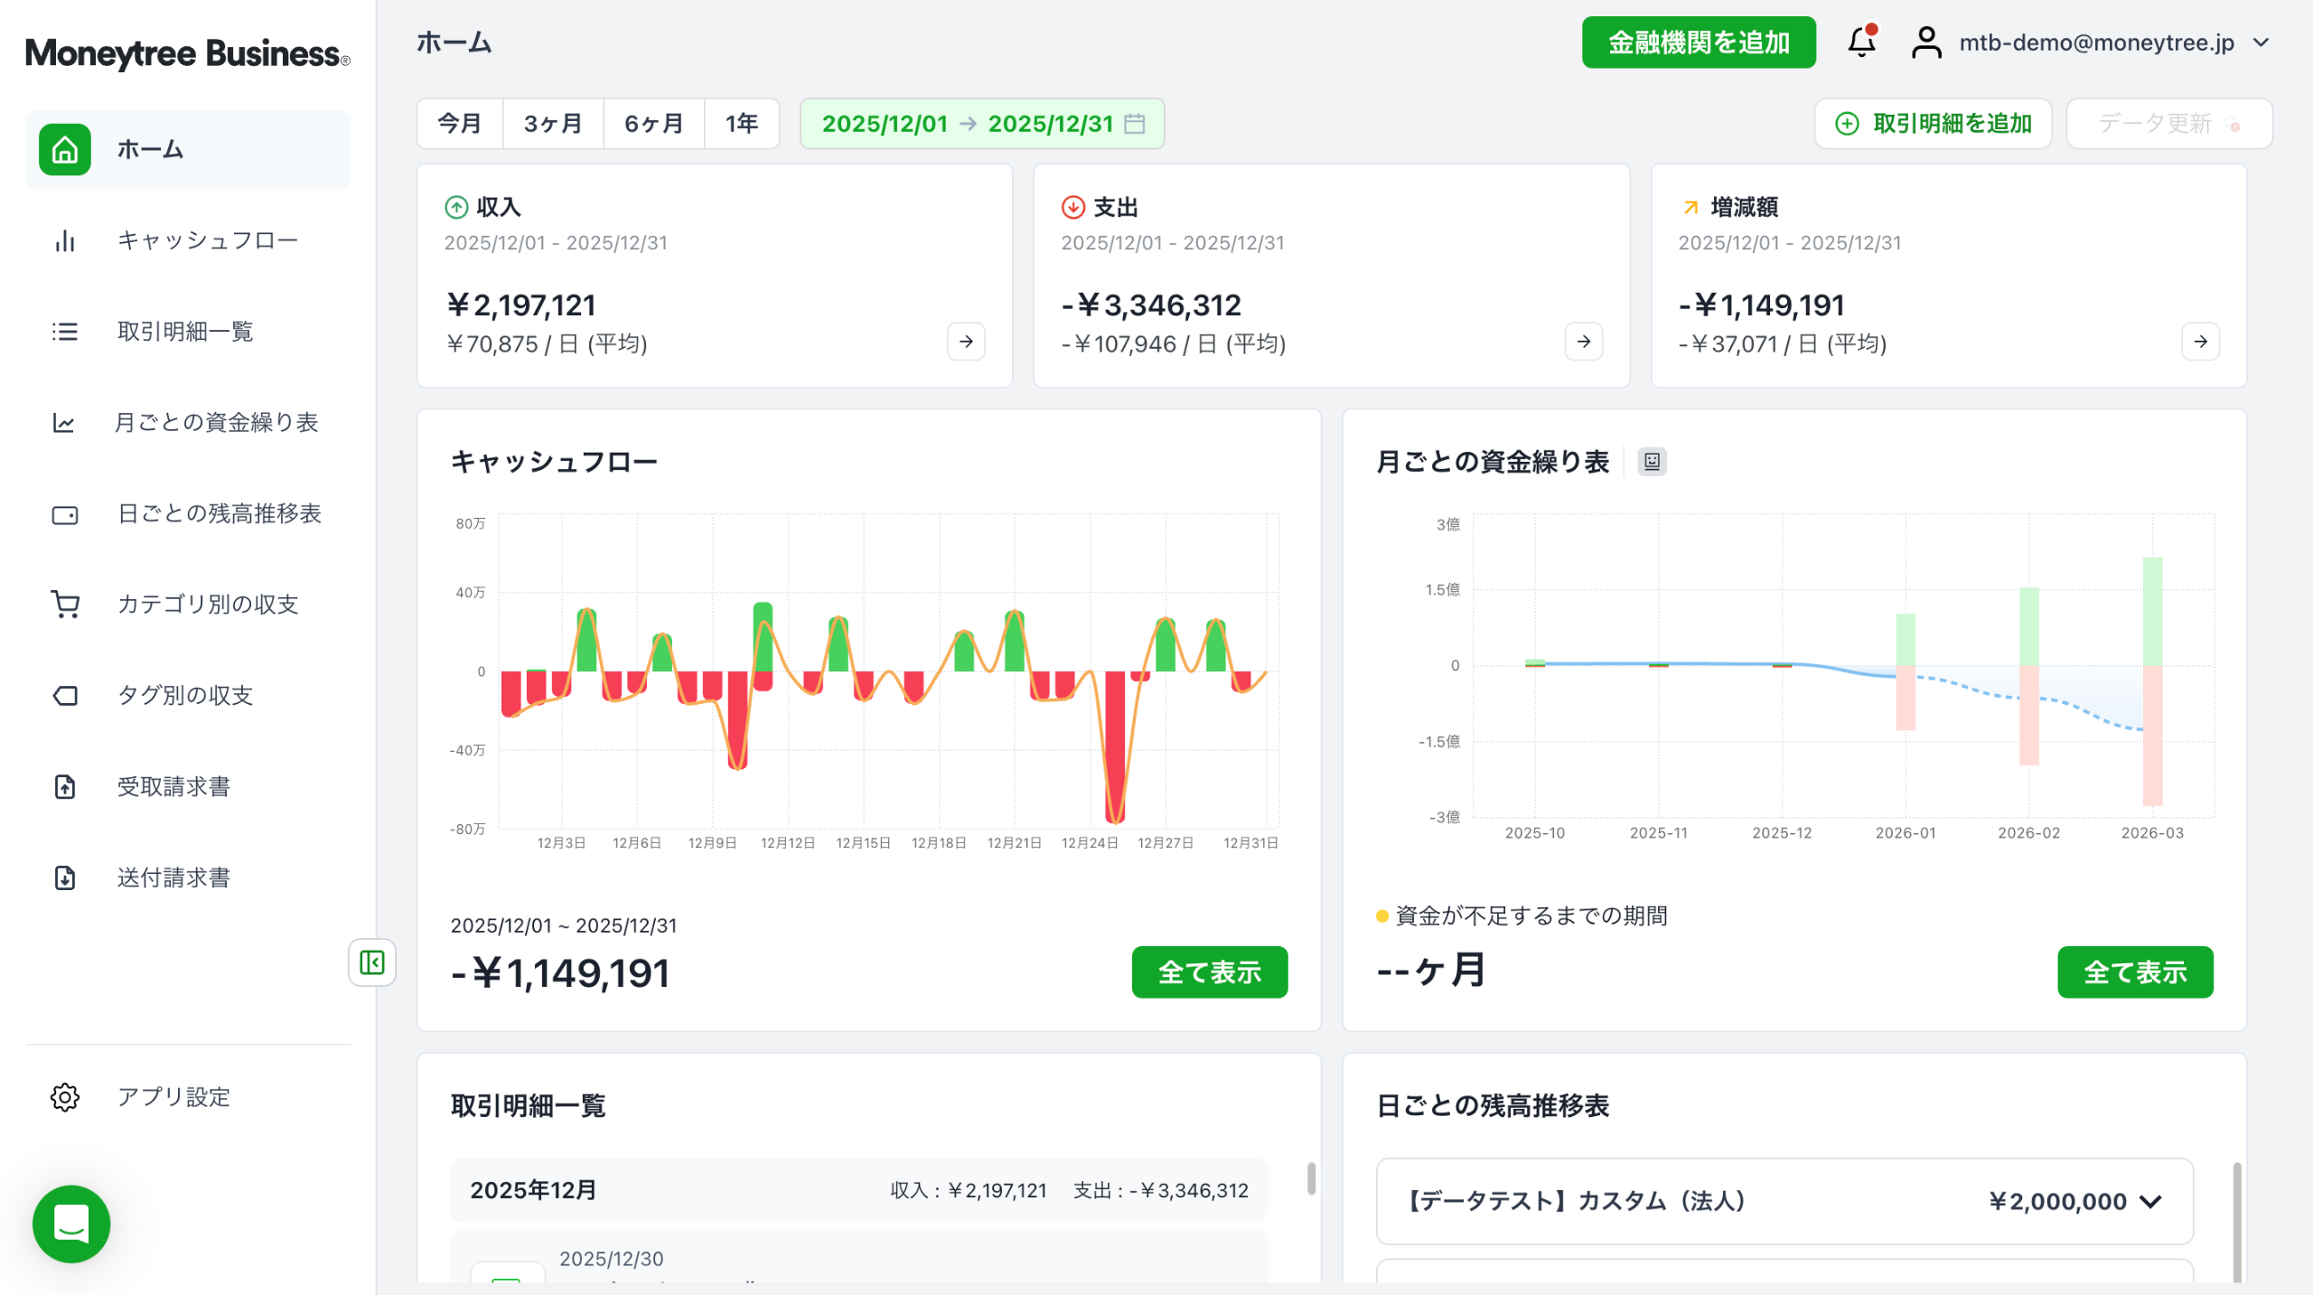Click the notification bell icon
The image size is (2313, 1295).
point(1861,42)
